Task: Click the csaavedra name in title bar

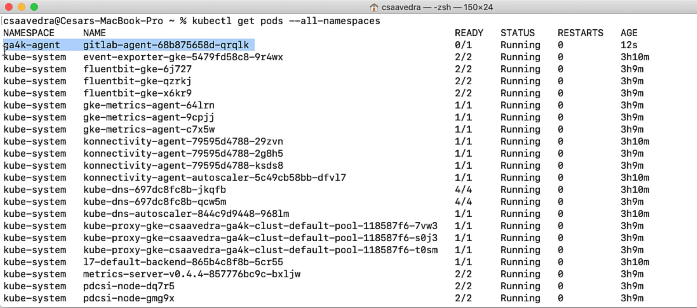Action: (x=401, y=7)
